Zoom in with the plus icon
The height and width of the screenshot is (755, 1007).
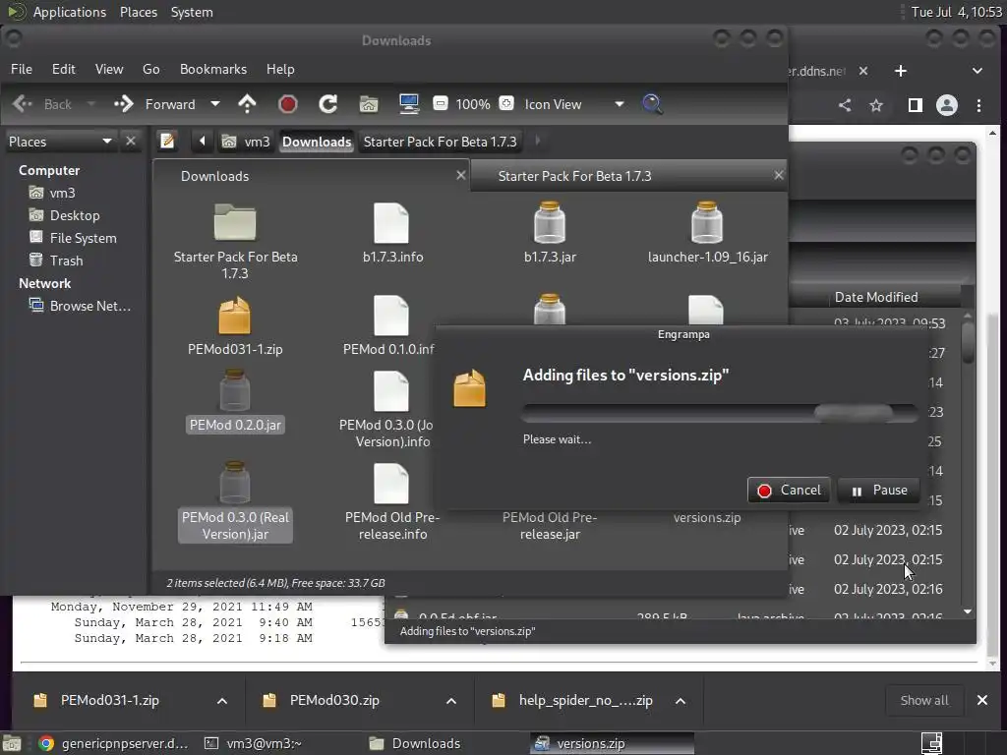pyautogui.click(x=506, y=103)
